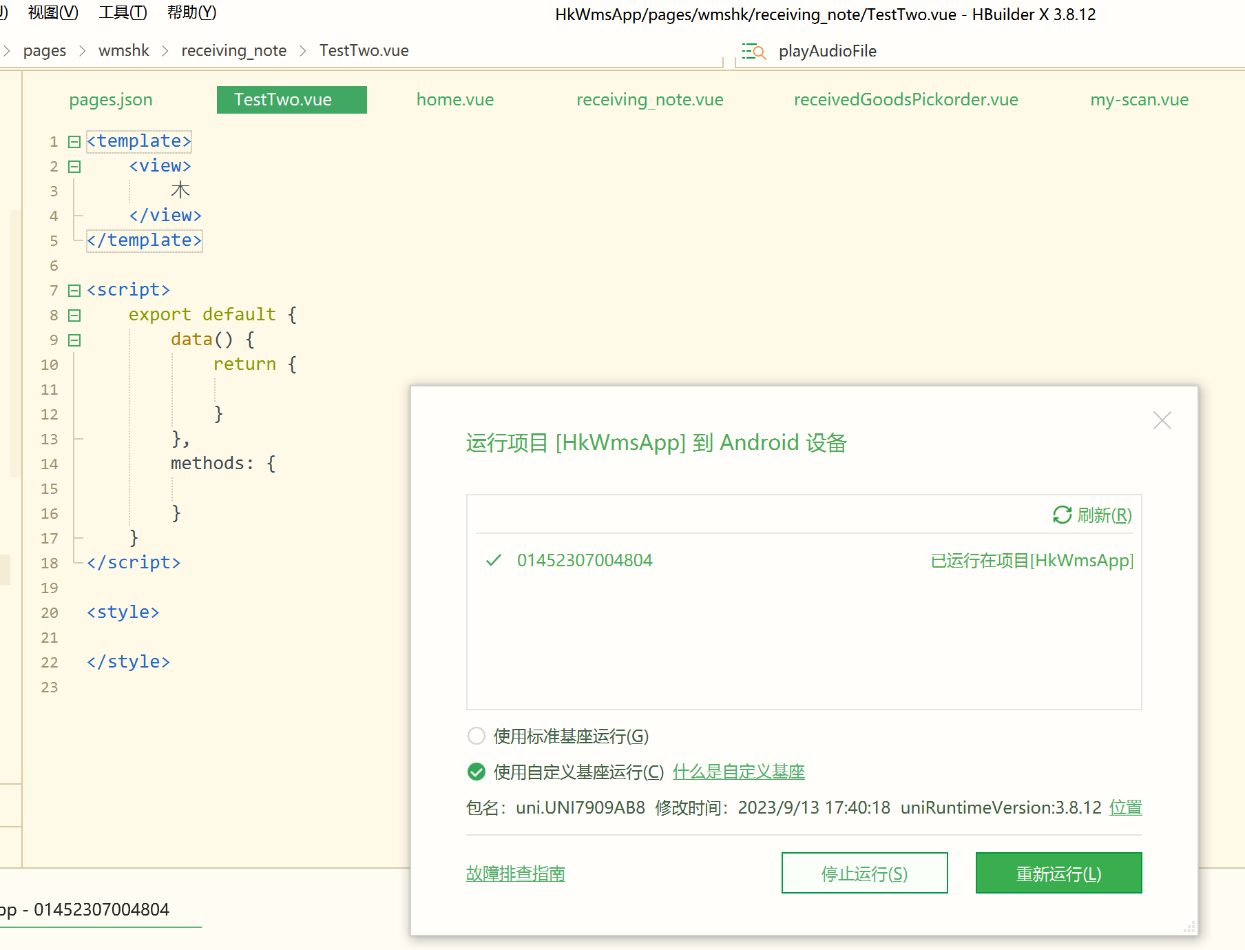Click the </script> closing tag on line 18

(134, 563)
